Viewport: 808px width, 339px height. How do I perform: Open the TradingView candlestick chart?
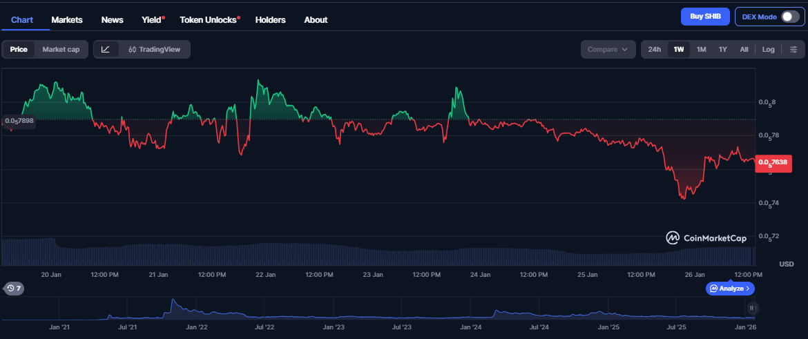click(154, 49)
